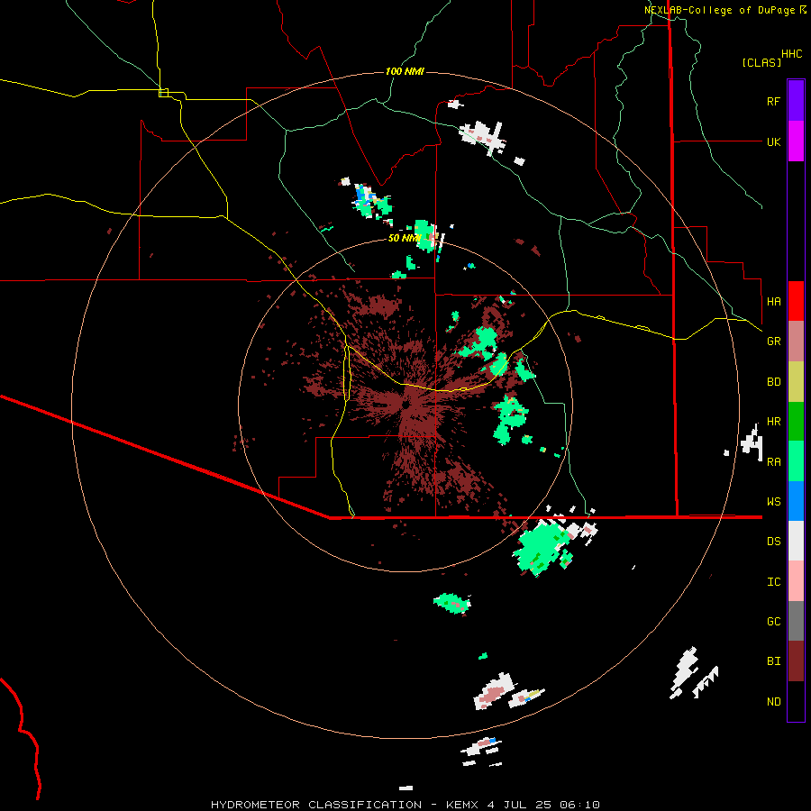Click the "DS" legend label
This screenshot has height=811, width=811.
click(x=773, y=542)
